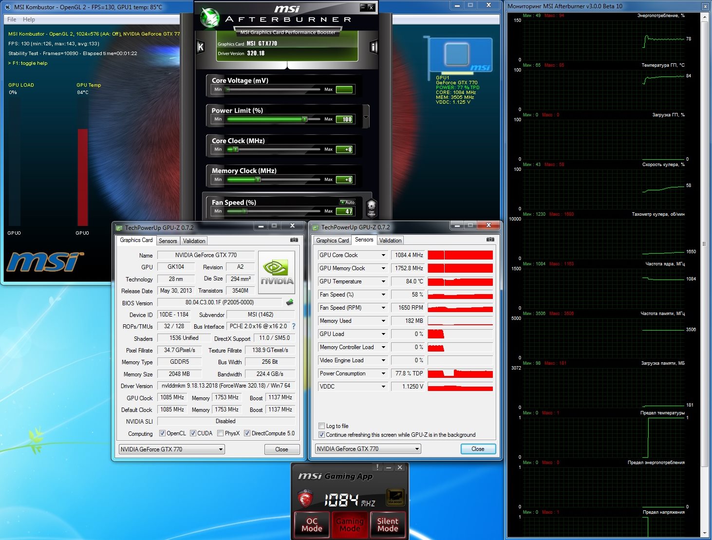The width and height of the screenshot is (712, 540).
Task: Click the save BIOS icon beside BIOS Version
Action: point(290,302)
